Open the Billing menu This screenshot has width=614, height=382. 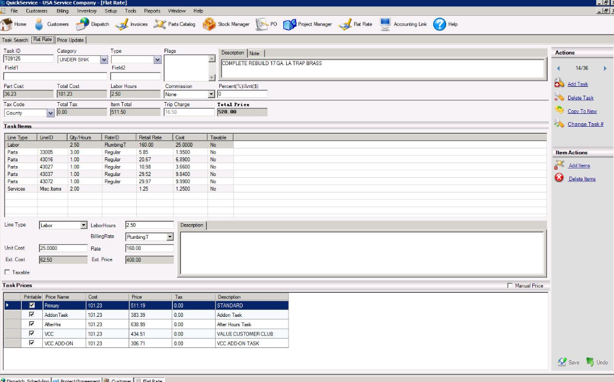pyautogui.click(x=62, y=11)
